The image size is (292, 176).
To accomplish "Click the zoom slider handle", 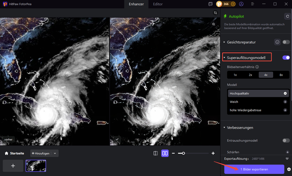I will (x=183, y=153).
